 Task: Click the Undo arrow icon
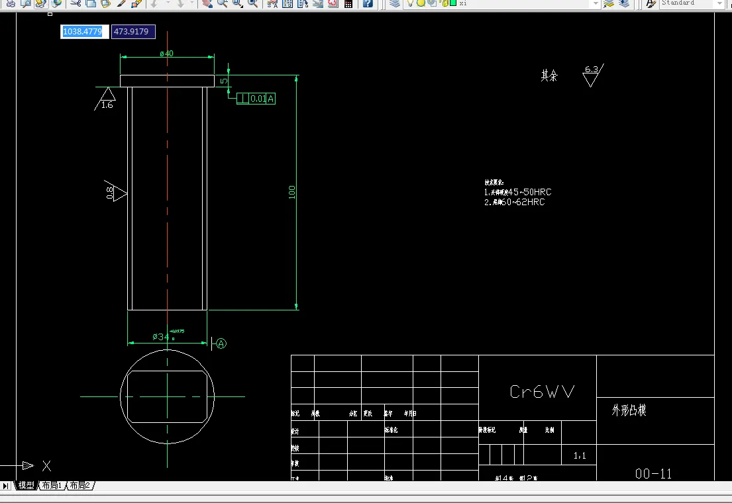154,3
